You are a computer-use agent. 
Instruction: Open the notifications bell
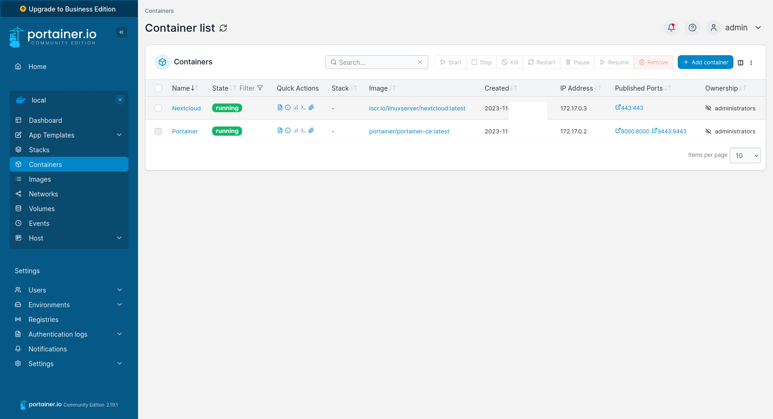pos(671,28)
